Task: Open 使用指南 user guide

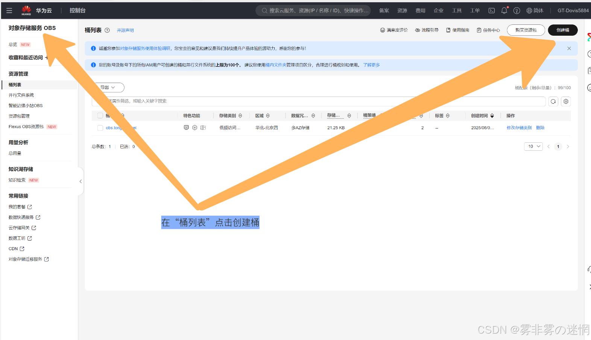Action: click(457, 30)
